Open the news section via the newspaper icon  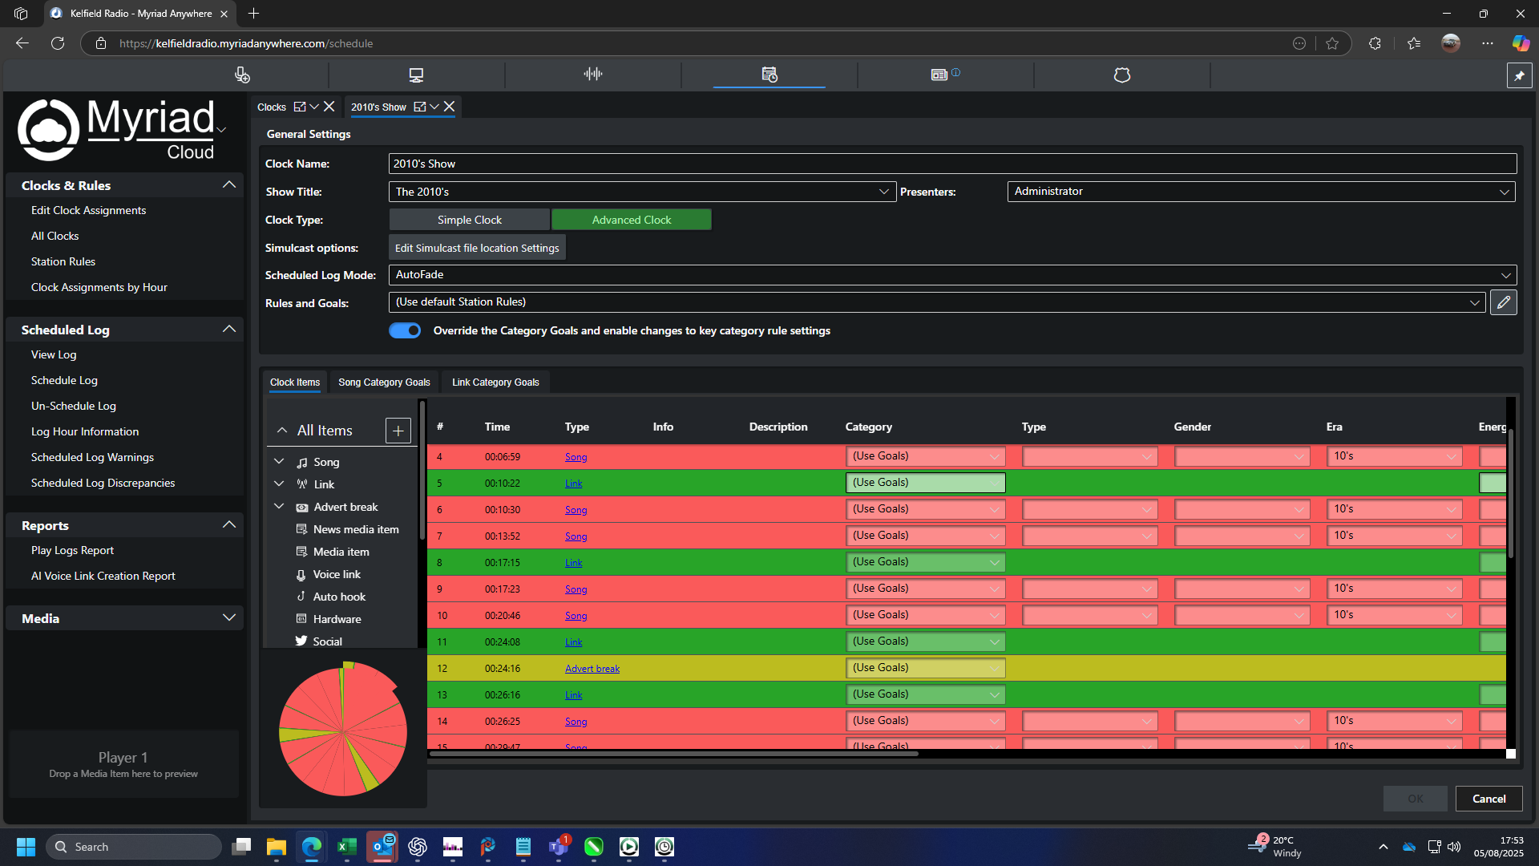939,74
